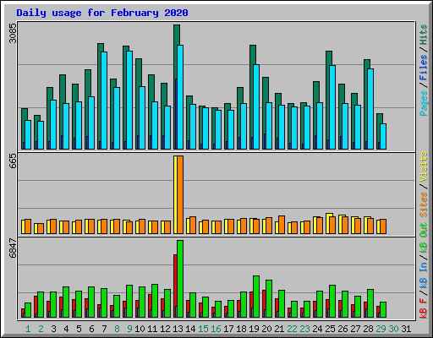Click day label 7 on the x-axis
Screen dimensions: 433x338
tap(104, 329)
